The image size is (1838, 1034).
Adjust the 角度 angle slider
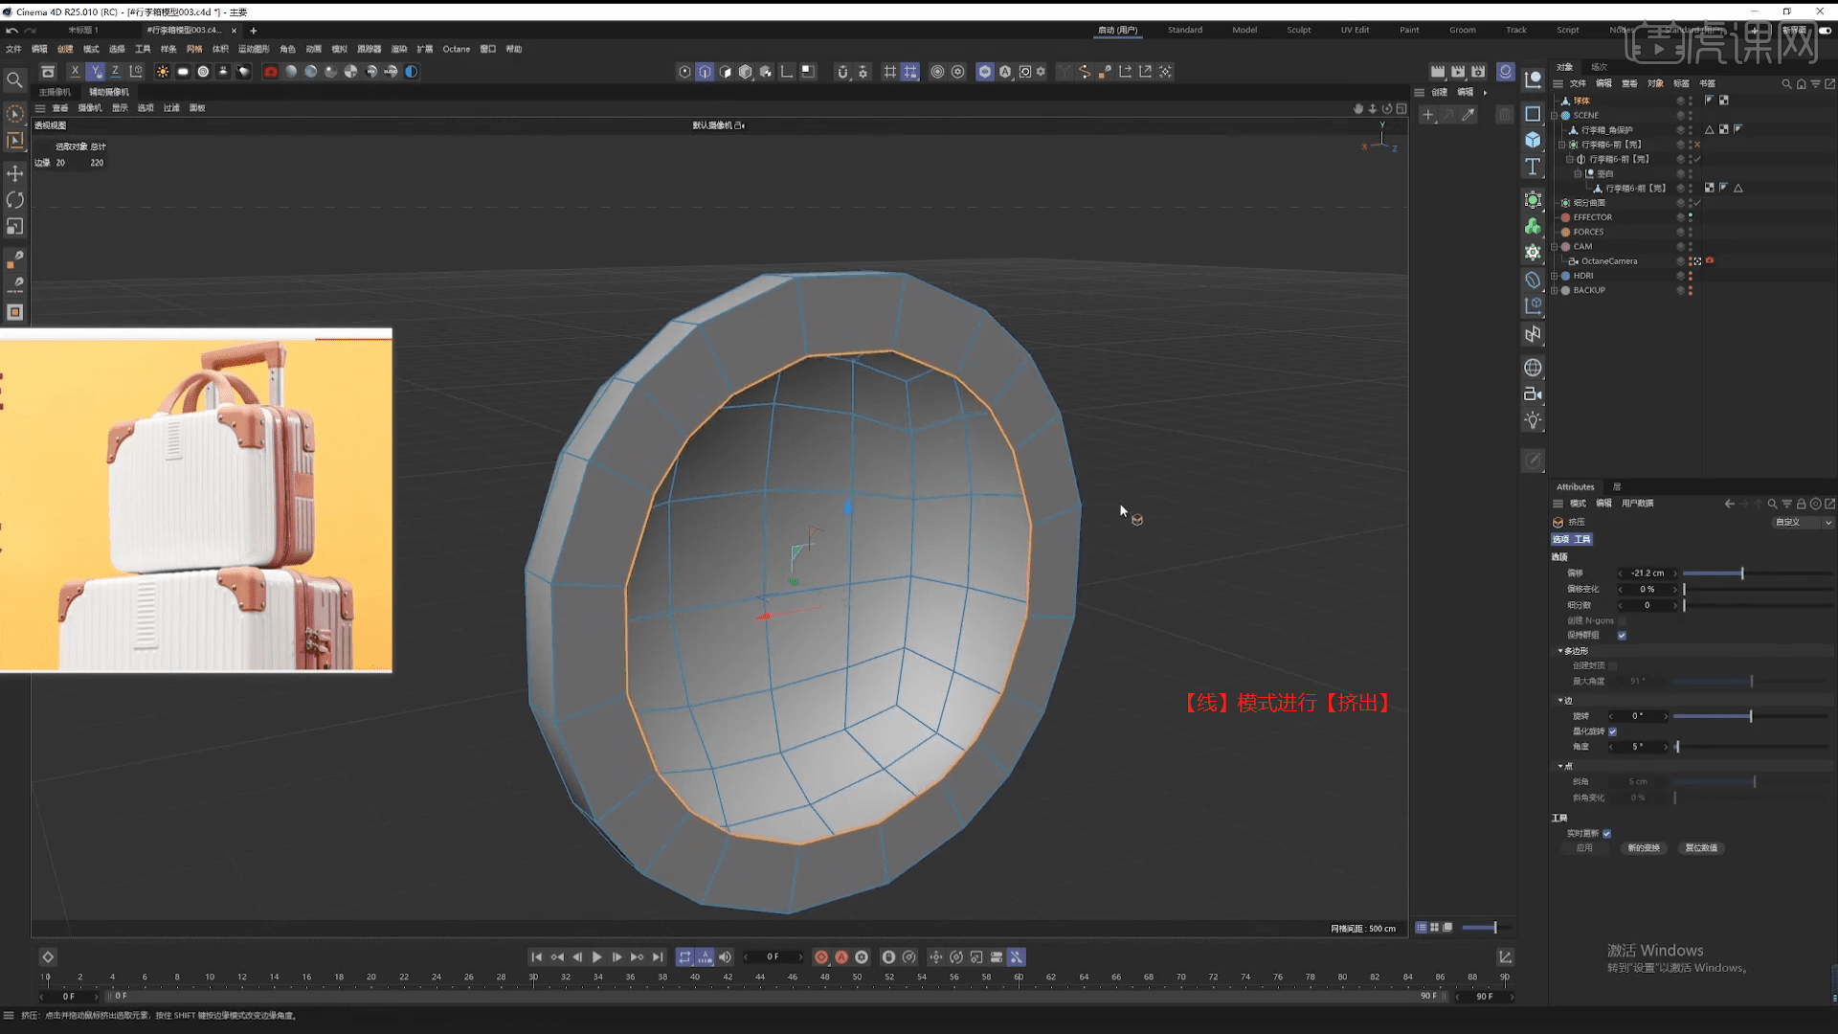(1752, 747)
